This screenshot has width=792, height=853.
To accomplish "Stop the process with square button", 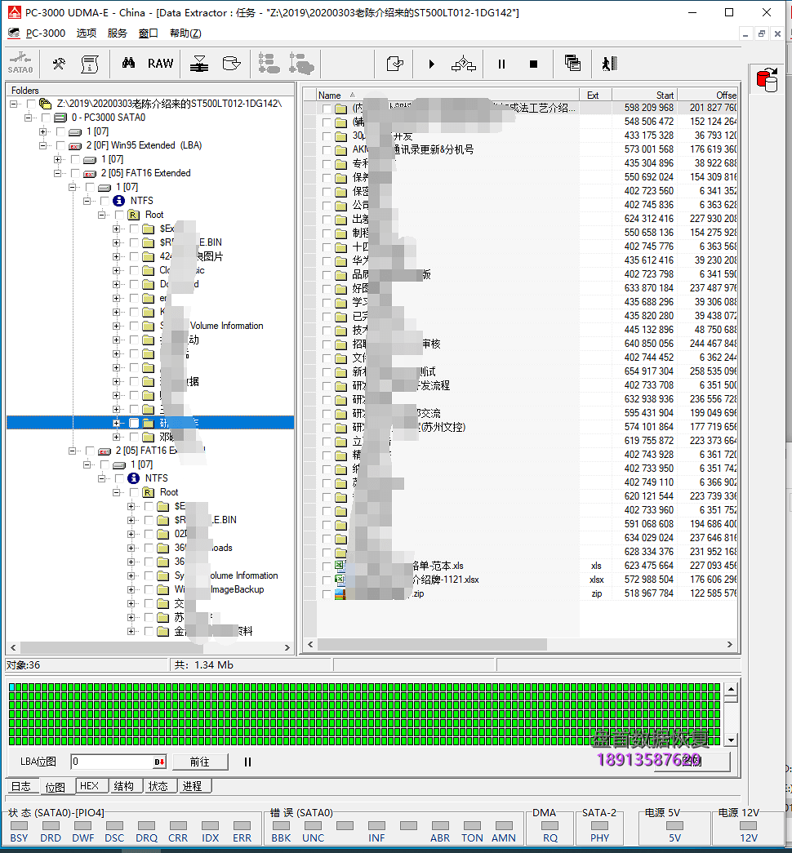I will (533, 64).
